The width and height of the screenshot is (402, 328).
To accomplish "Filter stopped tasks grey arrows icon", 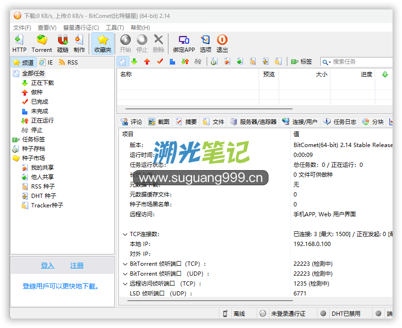I will (198, 61).
